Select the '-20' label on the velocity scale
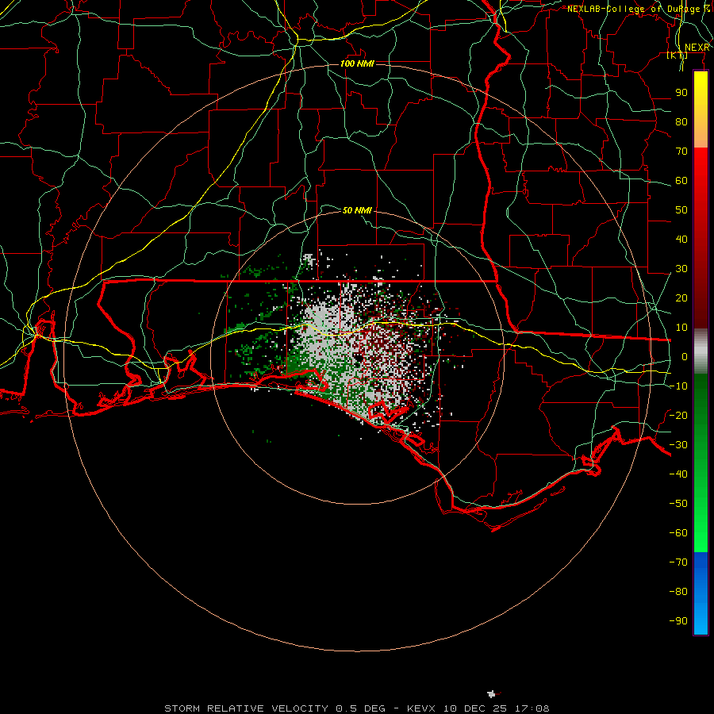This screenshot has height=714, width=714. click(678, 415)
